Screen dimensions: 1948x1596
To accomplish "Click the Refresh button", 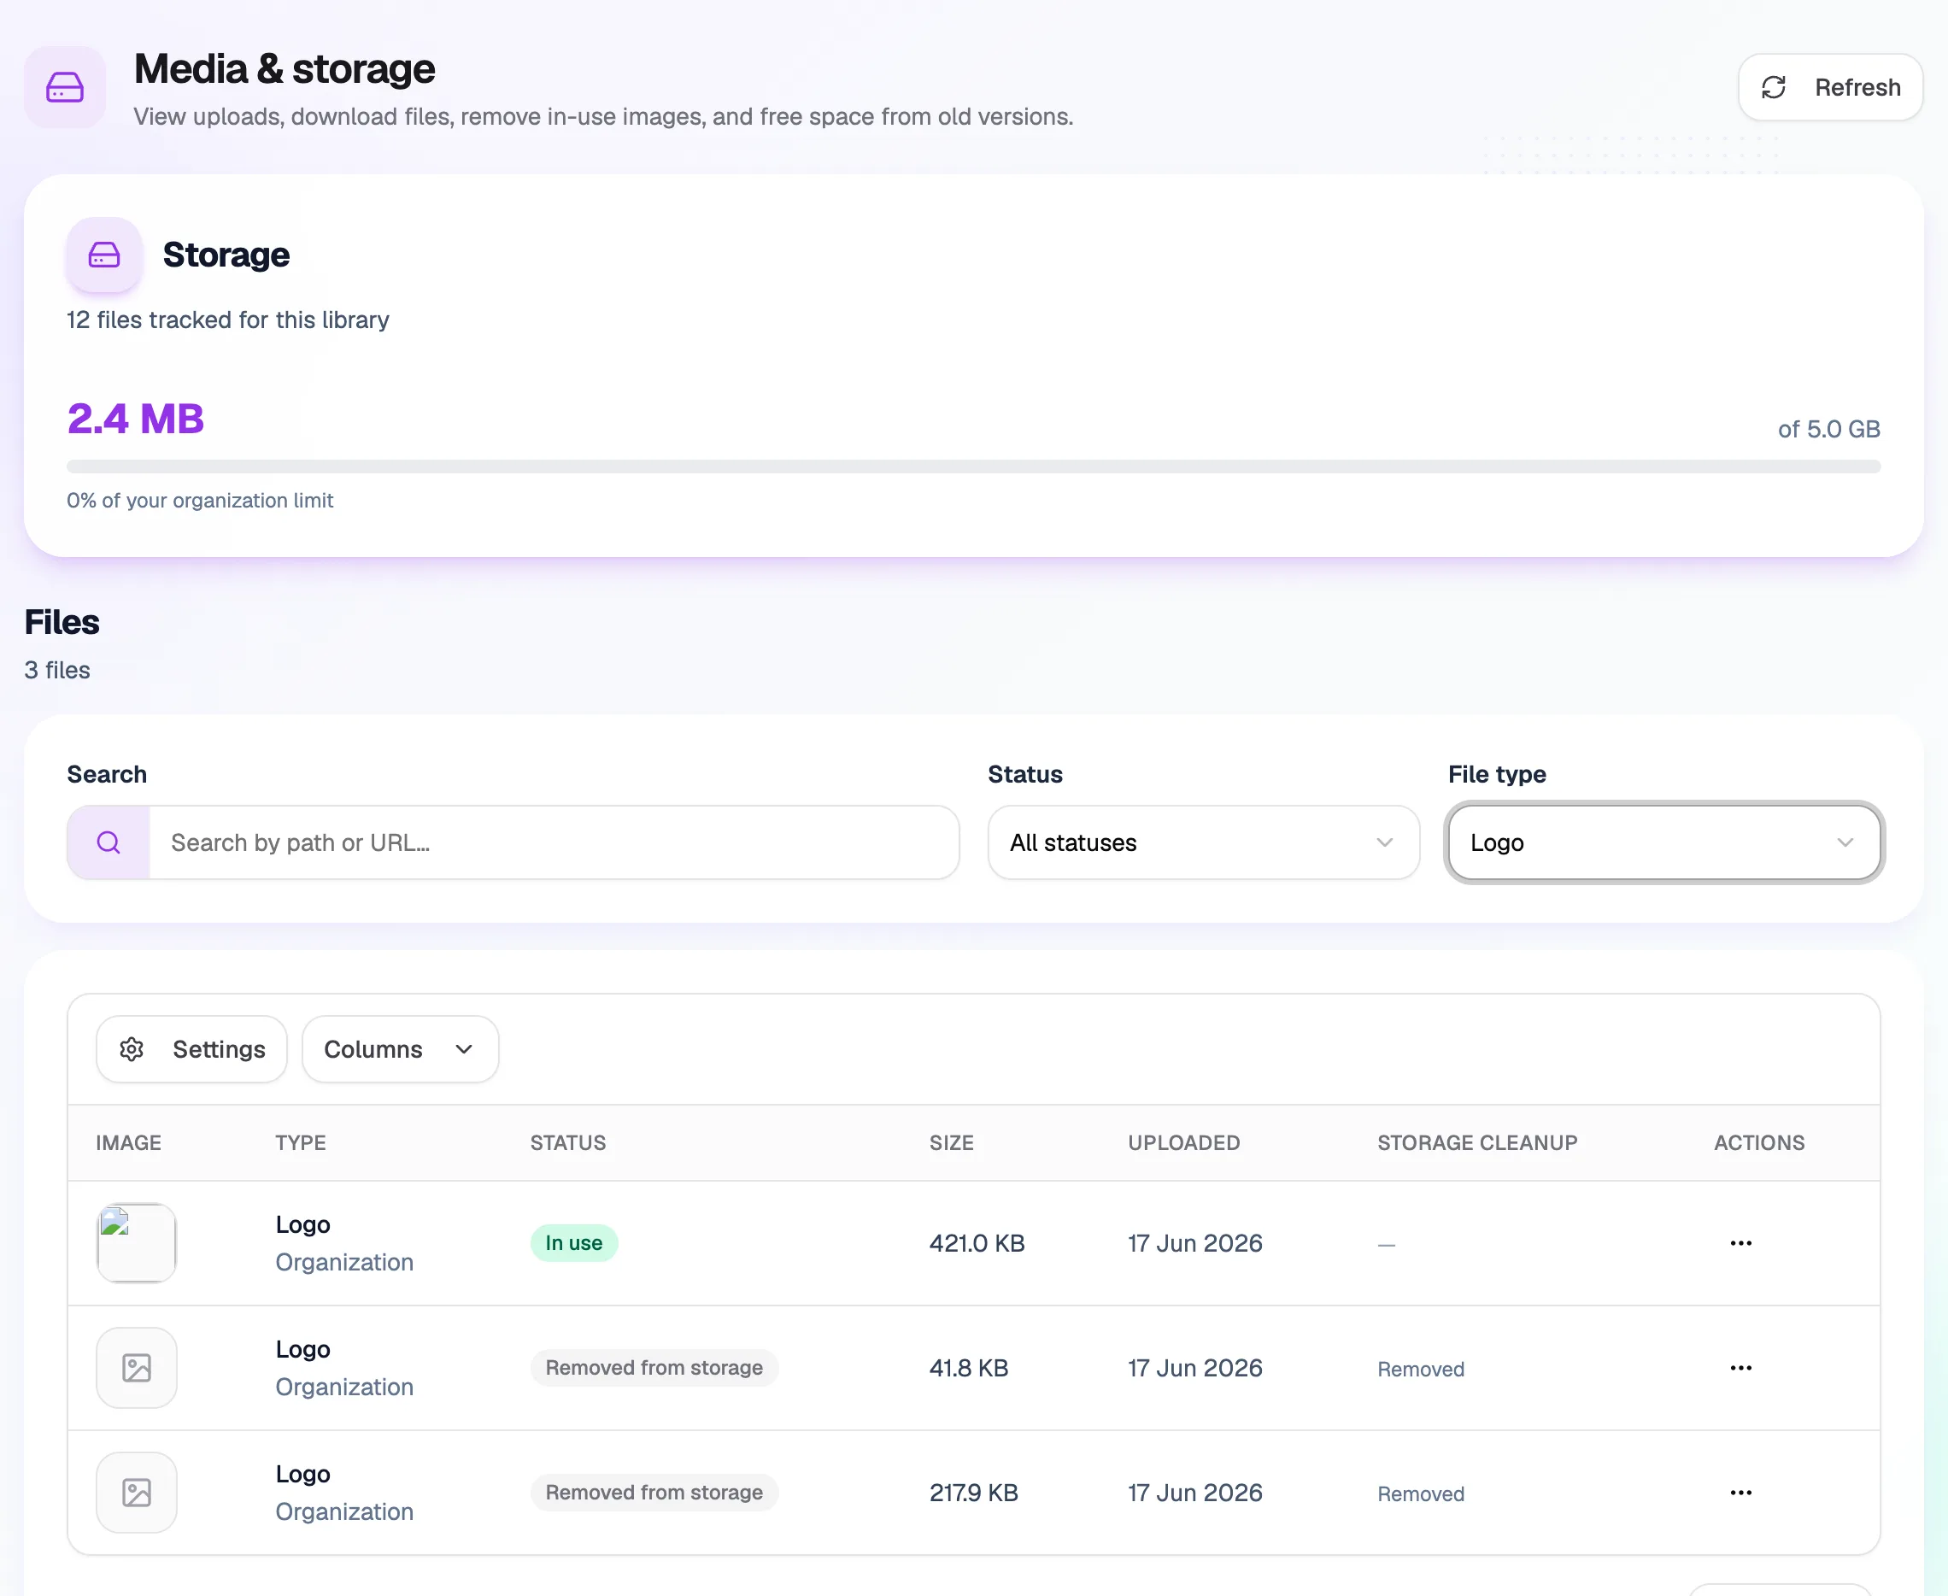I will 1829,87.
